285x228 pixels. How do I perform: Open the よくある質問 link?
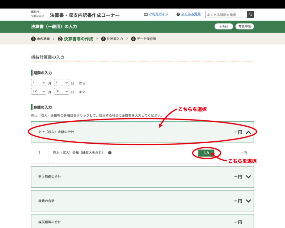click(191, 14)
